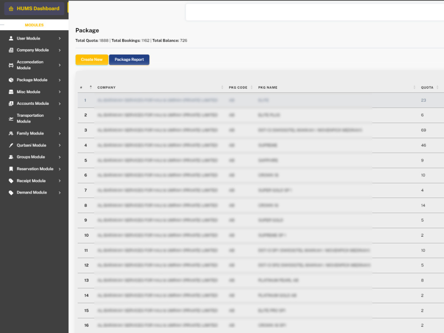Click the Transportation Module plane icon

coord(11,119)
